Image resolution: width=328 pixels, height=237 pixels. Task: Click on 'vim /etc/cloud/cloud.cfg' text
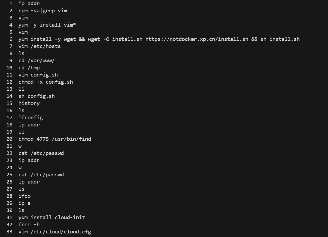[55, 232]
